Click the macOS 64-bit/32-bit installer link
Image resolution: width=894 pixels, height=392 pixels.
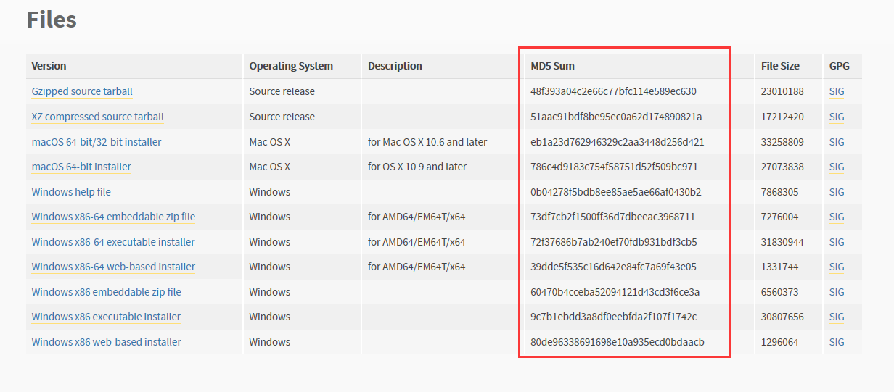[97, 142]
